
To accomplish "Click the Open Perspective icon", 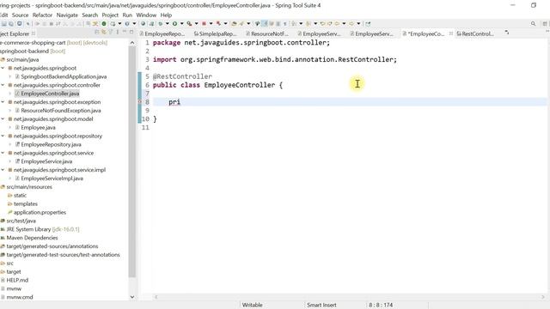I will point(545,23).
